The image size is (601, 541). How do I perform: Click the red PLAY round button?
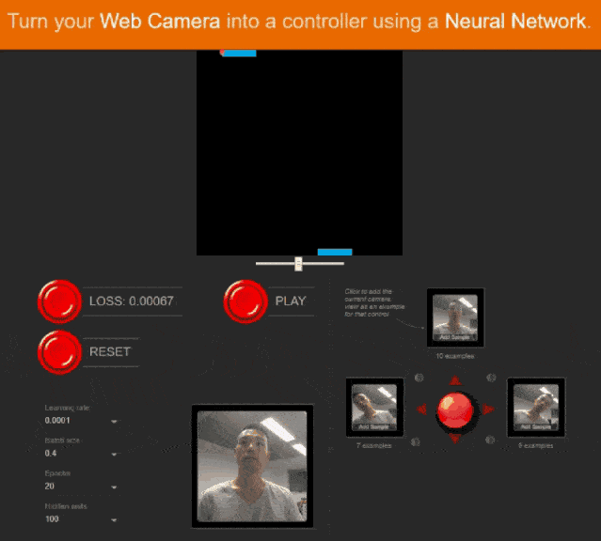pyautogui.click(x=245, y=301)
